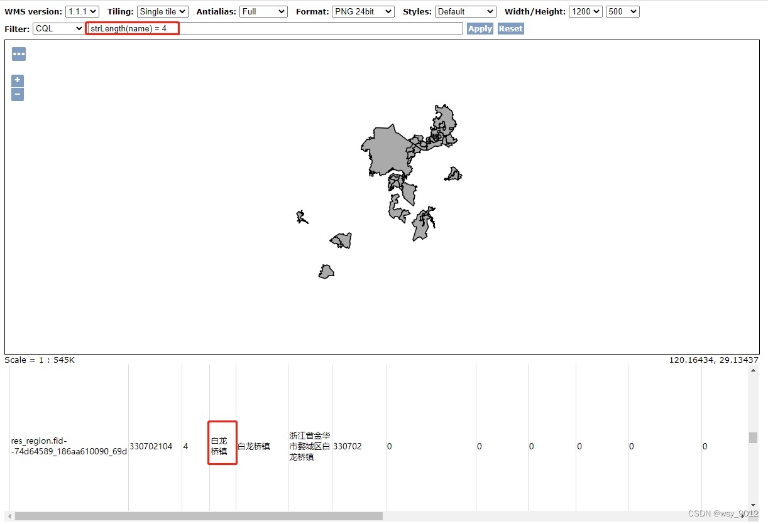Open the Filter type dropdown showing CQL
Viewport: 768px width, 524px height.
tap(58, 28)
